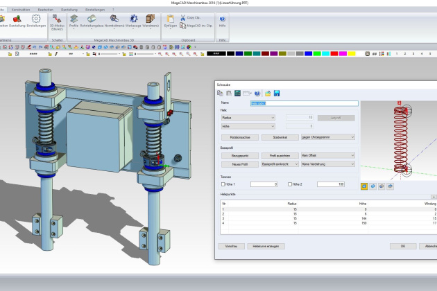The width and height of the screenshot is (437, 291).
Task: Click the Name input field
Action: click(304, 103)
